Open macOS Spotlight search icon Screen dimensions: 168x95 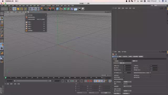(159, 1)
